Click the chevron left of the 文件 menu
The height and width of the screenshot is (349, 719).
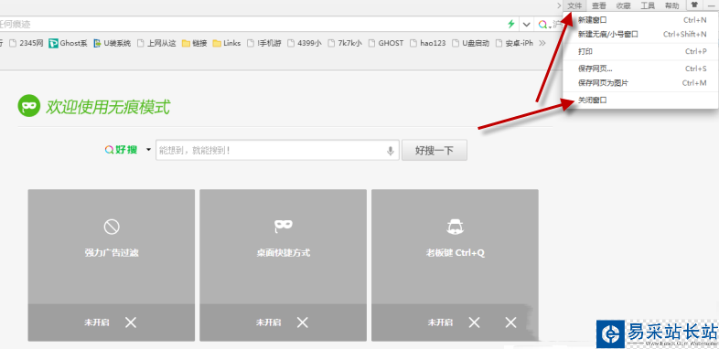(559, 5)
